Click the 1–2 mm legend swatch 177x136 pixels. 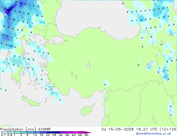pyautogui.click(x=18, y=132)
